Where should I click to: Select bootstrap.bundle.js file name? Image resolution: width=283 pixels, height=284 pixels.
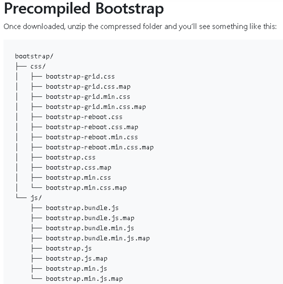click(x=82, y=208)
